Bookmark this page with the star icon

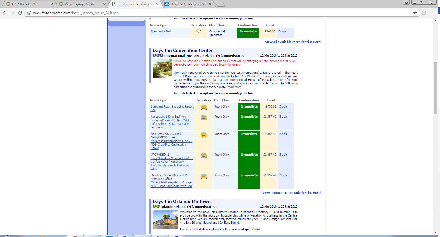click(x=415, y=13)
